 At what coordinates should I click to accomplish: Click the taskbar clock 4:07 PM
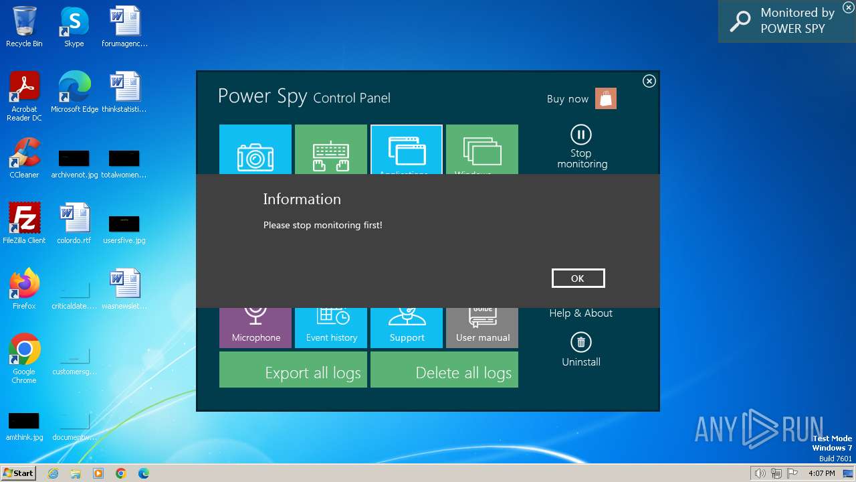coord(821,473)
